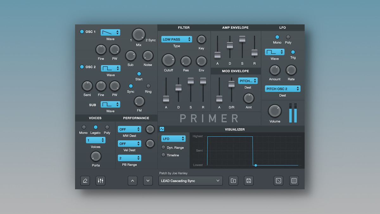Screen dimensions: 380x214
Task: Click the OSC 2 Fine knob
Action: (101, 86)
